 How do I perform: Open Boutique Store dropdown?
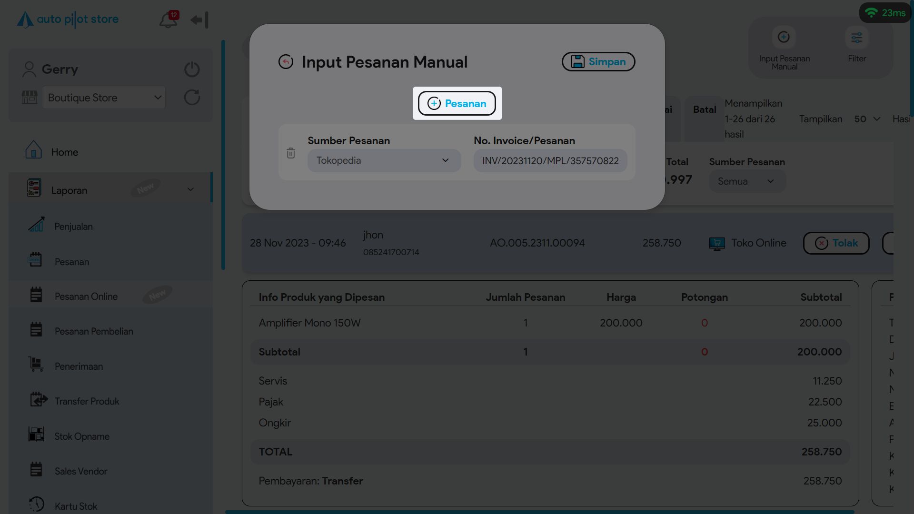click(x=104, y=98)
